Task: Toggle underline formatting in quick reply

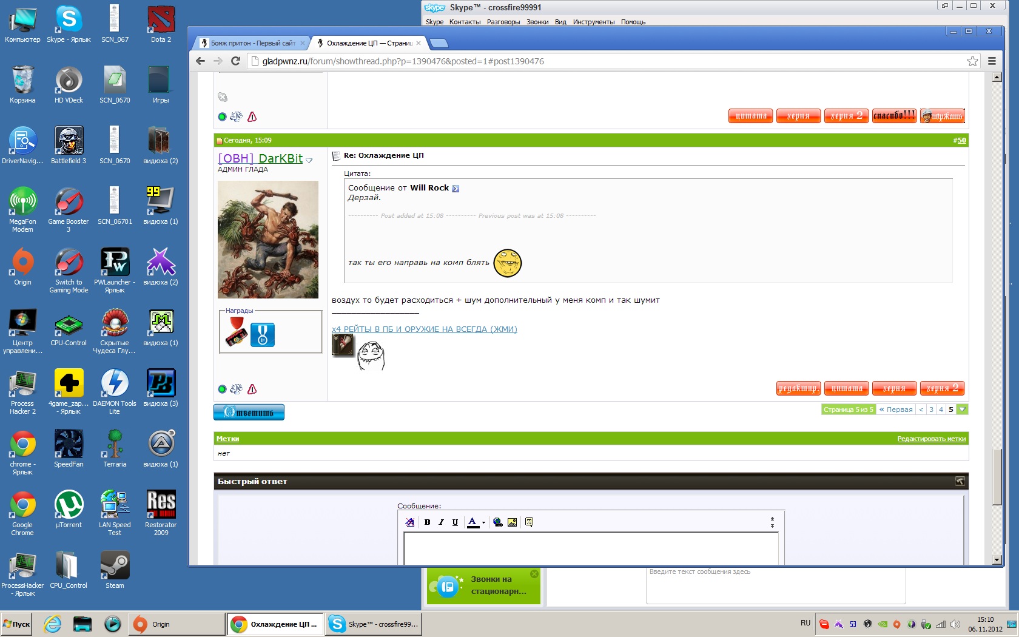Action: click(x=455, y=522)
